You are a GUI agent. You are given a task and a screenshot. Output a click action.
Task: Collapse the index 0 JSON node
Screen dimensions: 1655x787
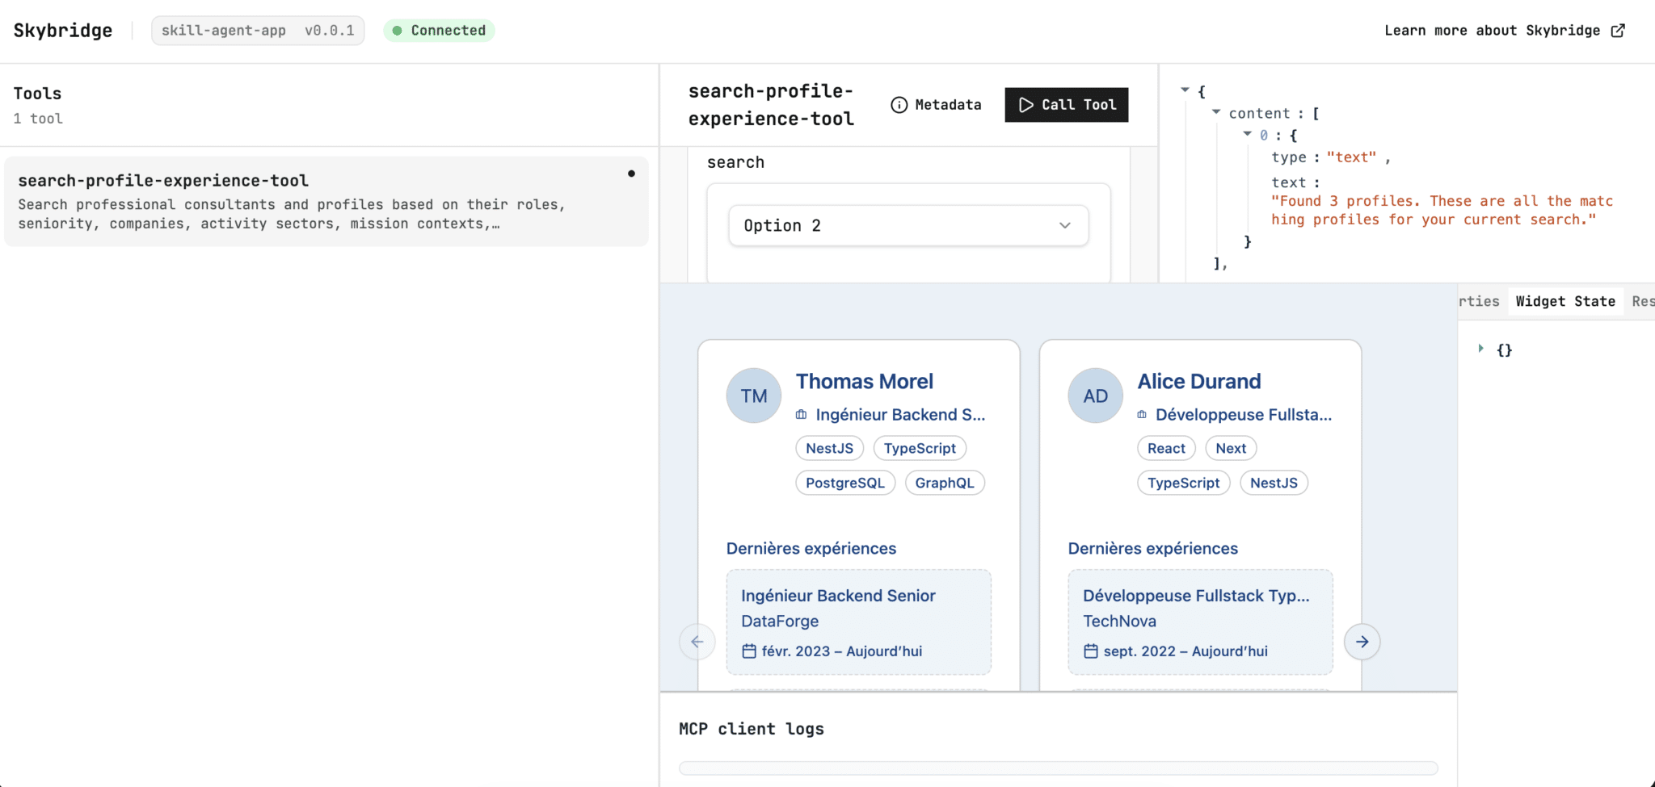(1247, 134)
